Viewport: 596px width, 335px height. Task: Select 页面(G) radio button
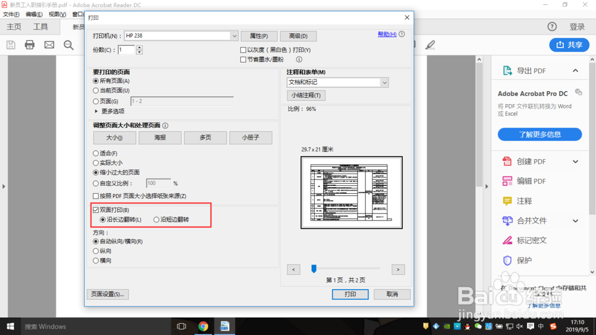coord(96,101)
